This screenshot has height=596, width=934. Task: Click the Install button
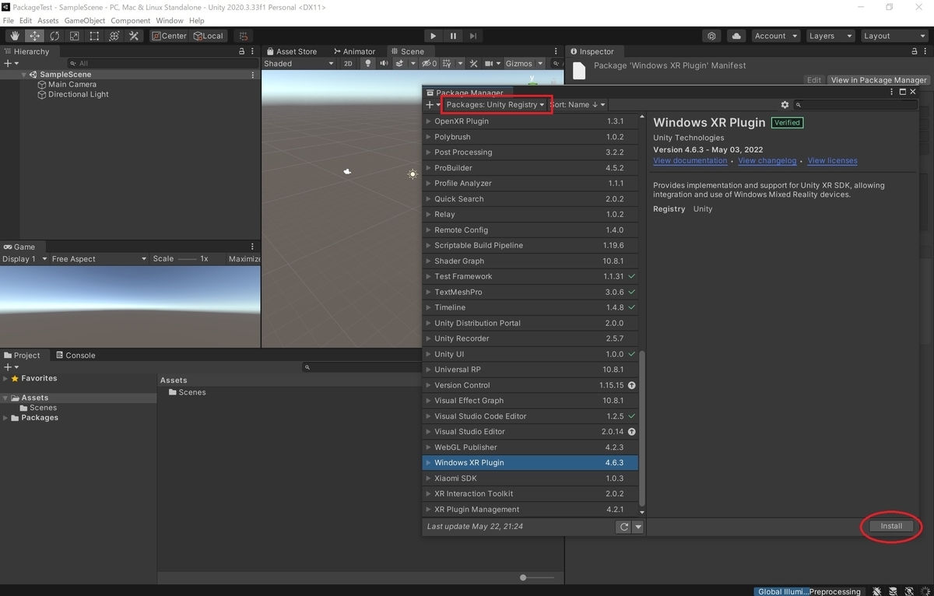[891, 526]
